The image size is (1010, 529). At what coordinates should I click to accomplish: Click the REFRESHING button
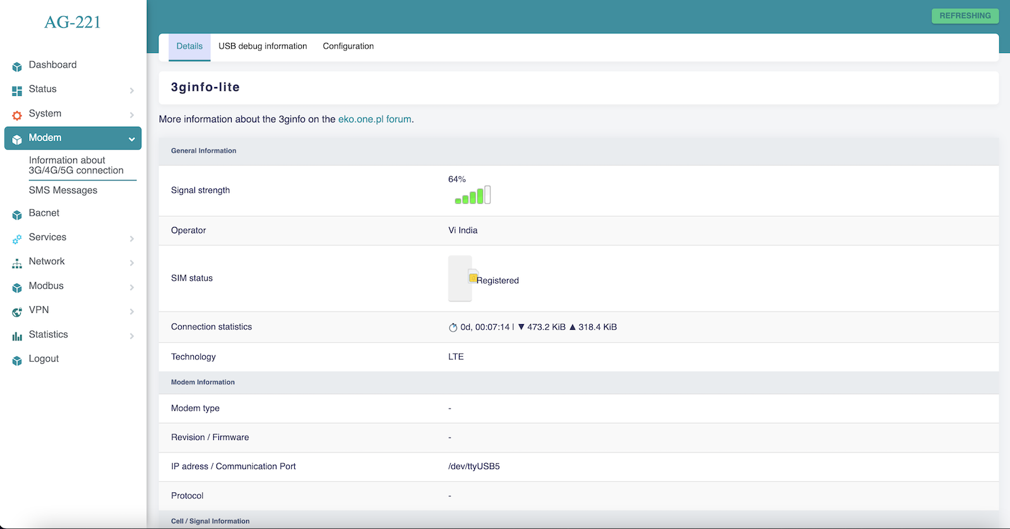pos(965,16)
